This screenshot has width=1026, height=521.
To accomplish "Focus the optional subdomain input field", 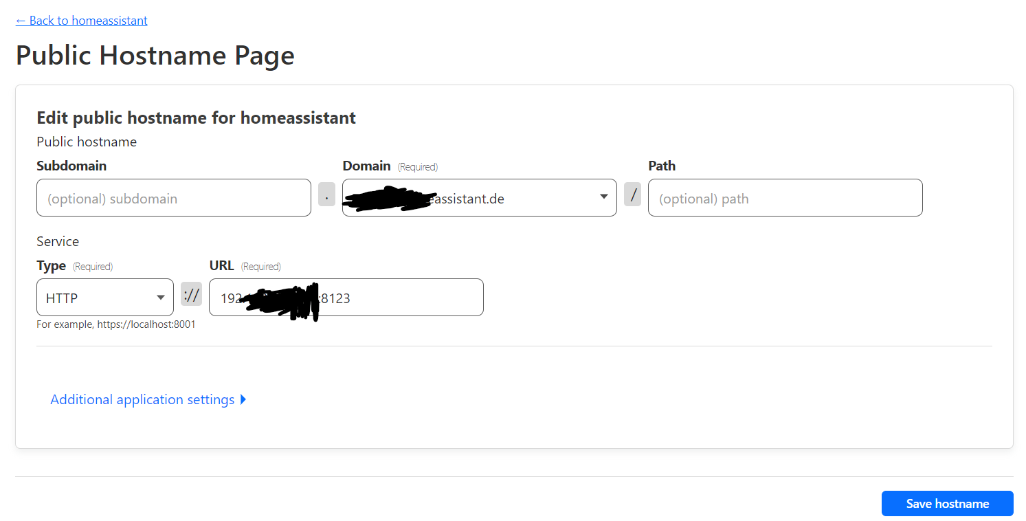I will 174,198.
